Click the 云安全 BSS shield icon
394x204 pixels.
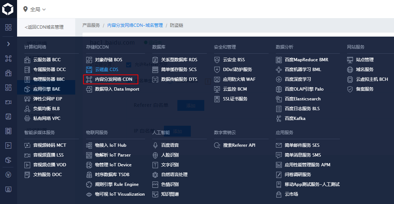coord(217,60)
